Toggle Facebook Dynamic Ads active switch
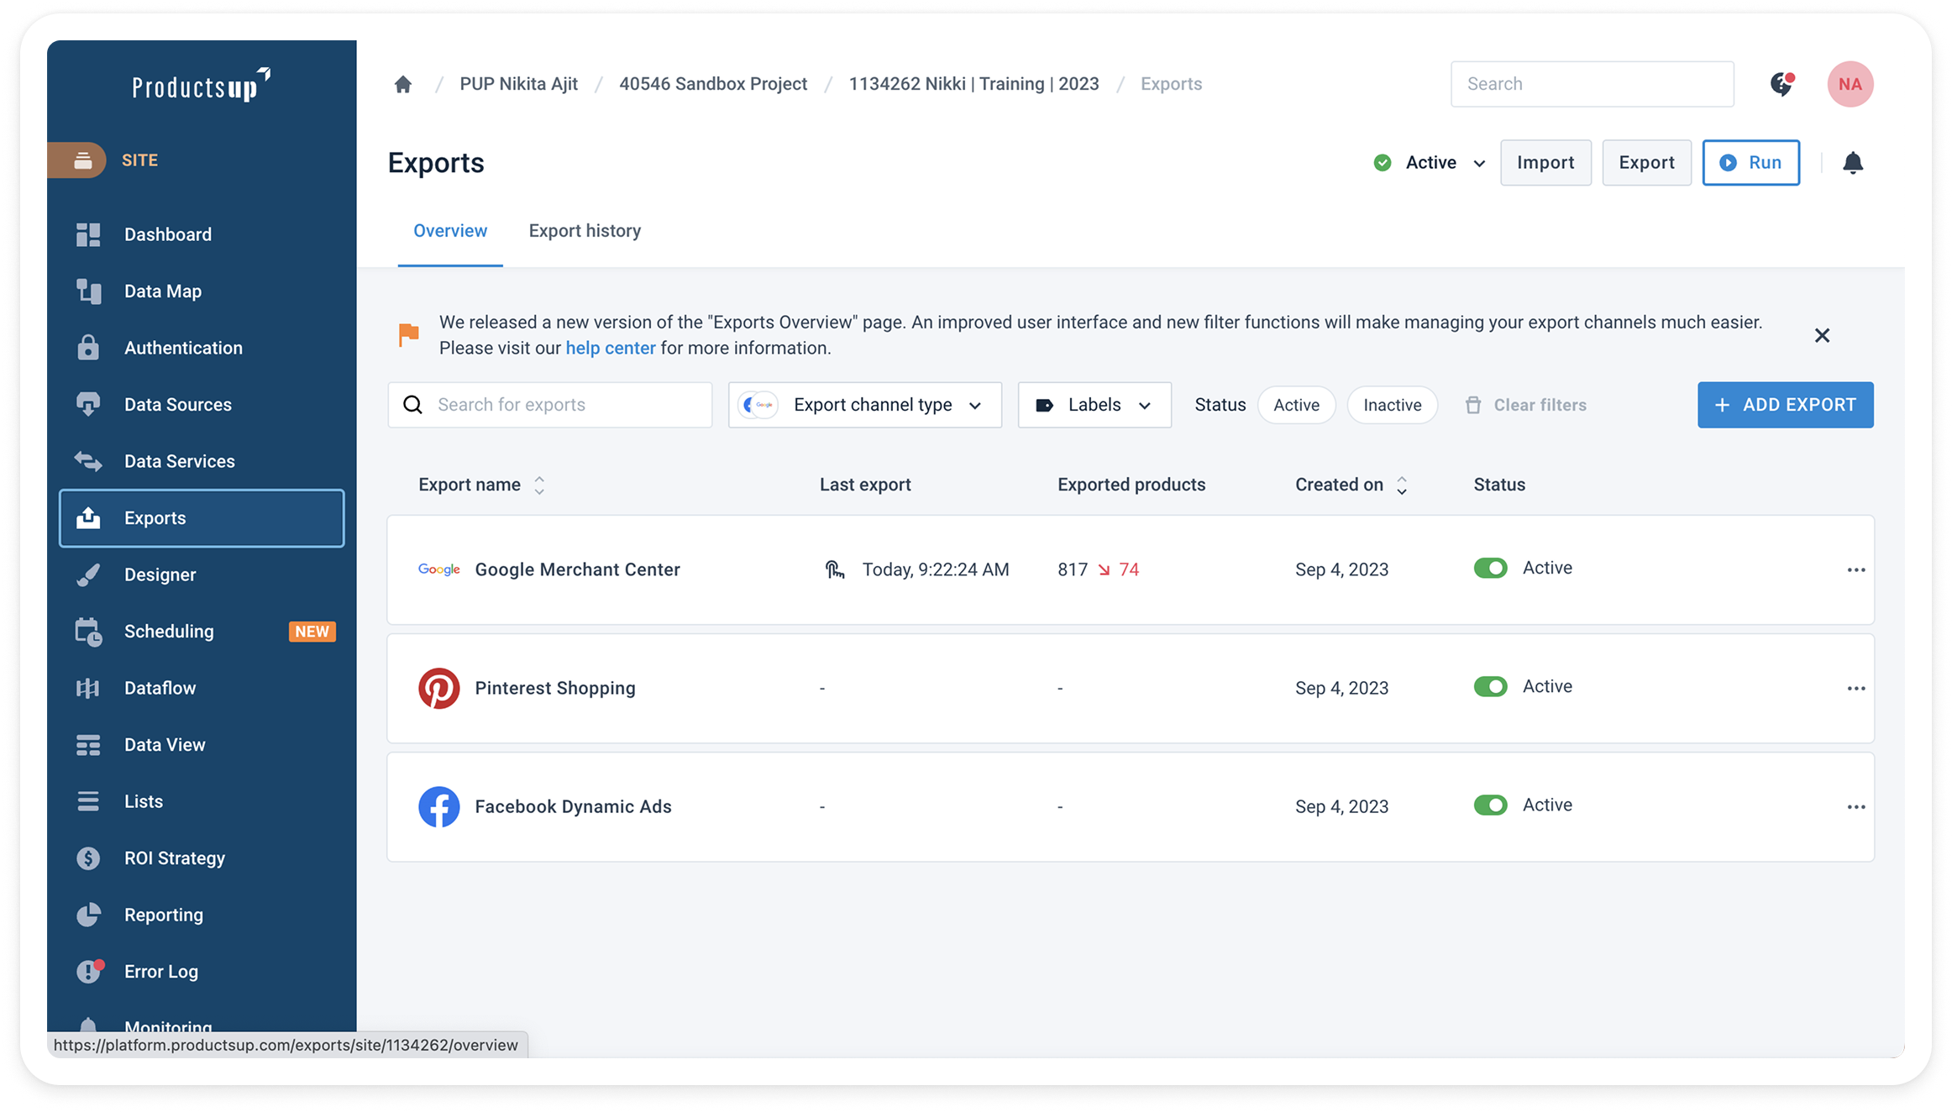 [1491, 805]
